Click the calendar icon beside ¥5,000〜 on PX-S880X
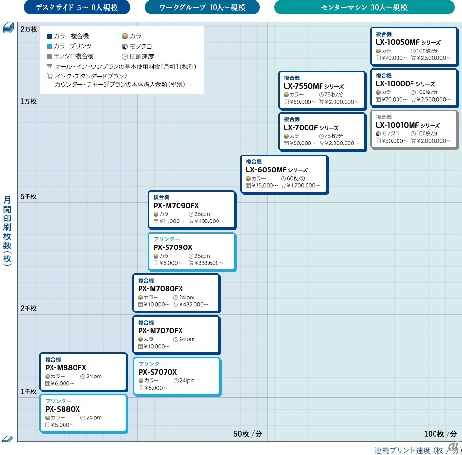 (x=48, y=425)
